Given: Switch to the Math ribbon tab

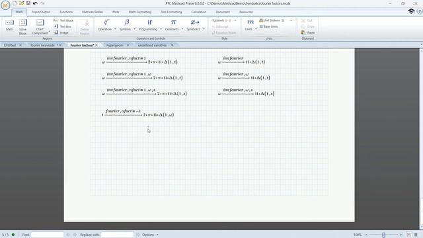Looking at the screenshot, I should tap(19, 12).
